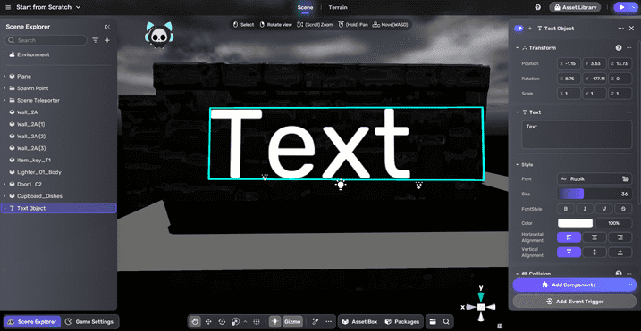
Task: Toggle the light bulb lighting button
Action: [274, 321]
